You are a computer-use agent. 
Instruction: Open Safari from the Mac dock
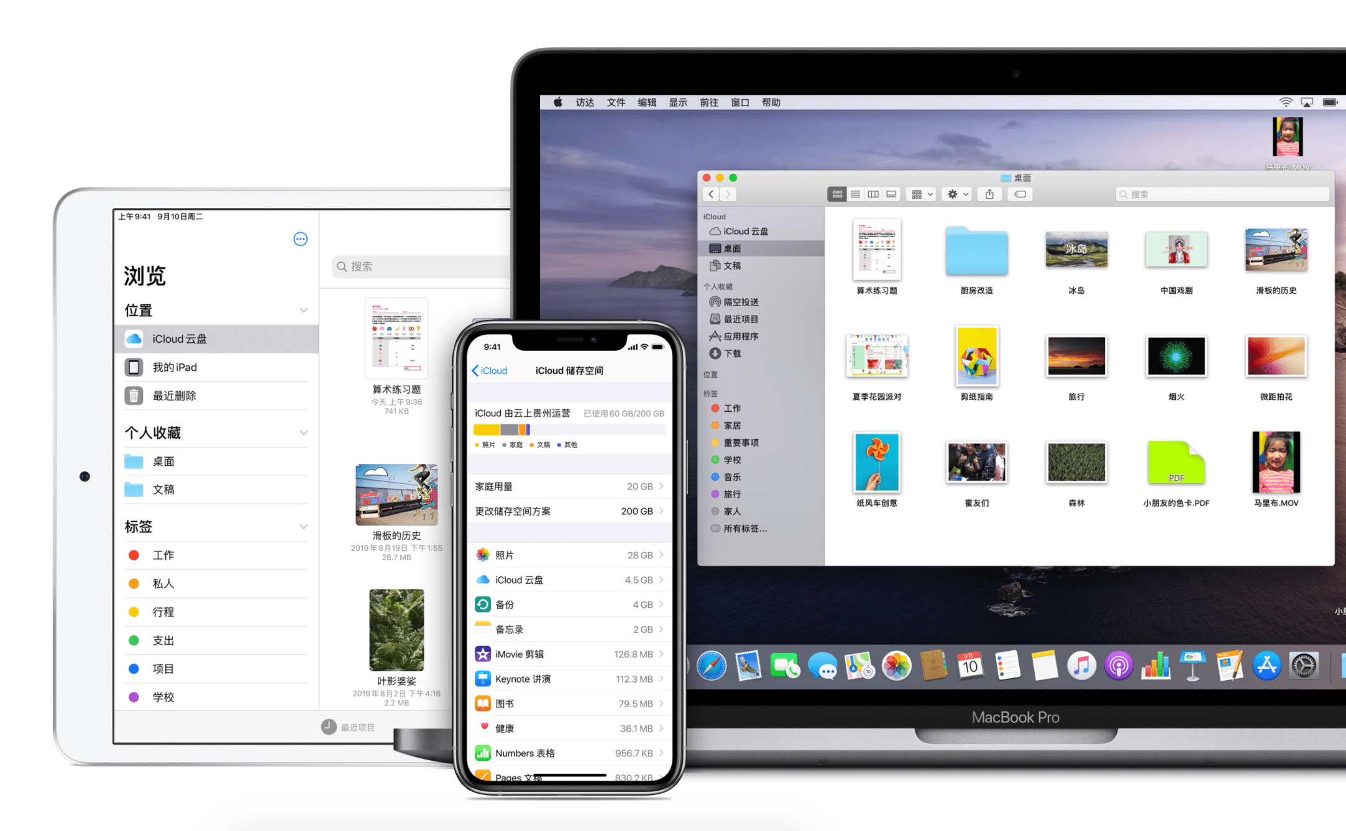(712, 666)
